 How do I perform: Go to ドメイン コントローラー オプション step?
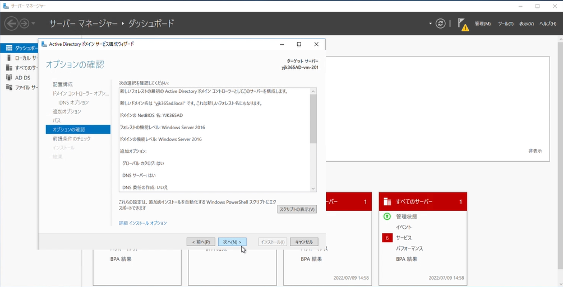click(80, 93)
